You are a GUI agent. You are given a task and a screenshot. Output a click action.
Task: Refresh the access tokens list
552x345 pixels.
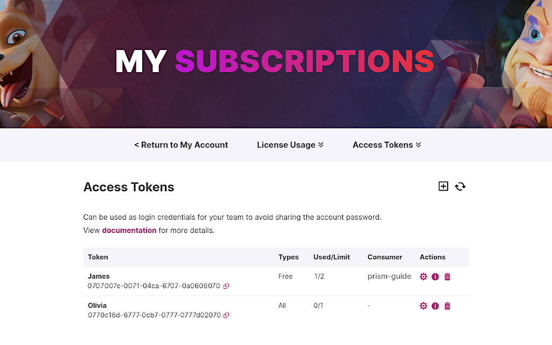pyautogui.click(x=460, y=186)
